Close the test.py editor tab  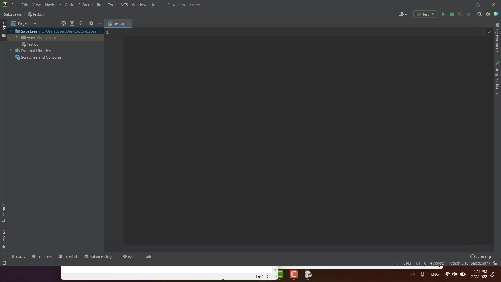pos(129,23)
